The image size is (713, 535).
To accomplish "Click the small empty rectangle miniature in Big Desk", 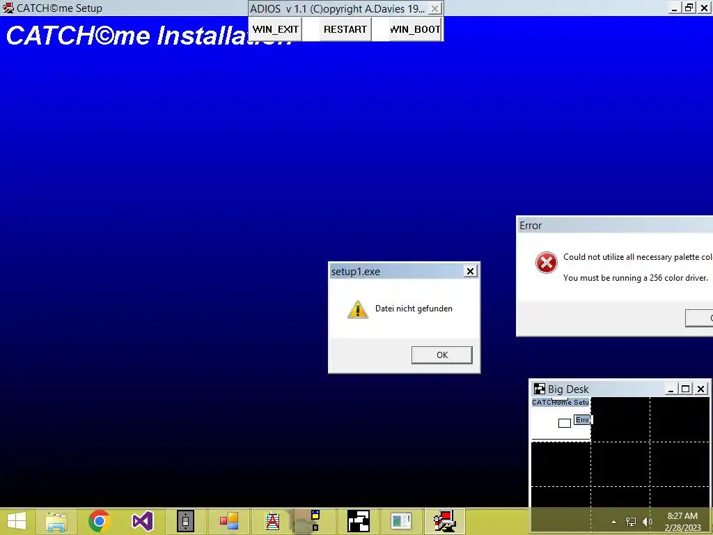I will (564, 423).
